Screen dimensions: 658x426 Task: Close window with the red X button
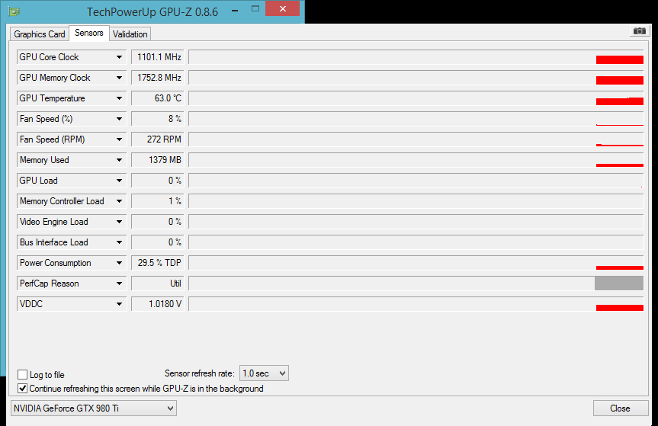tap(282, 9)
